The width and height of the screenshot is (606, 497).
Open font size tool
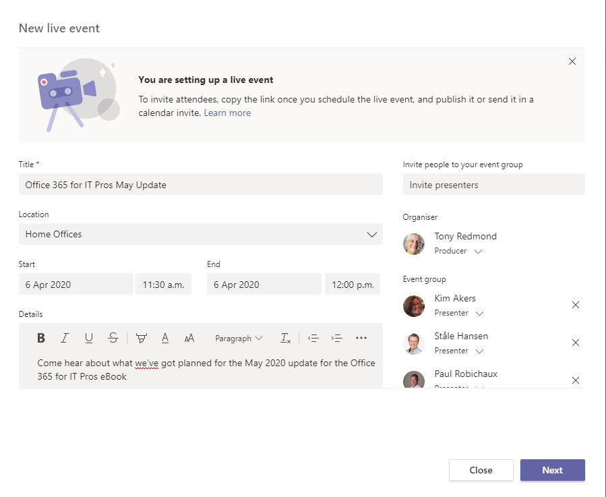point(189,339)
